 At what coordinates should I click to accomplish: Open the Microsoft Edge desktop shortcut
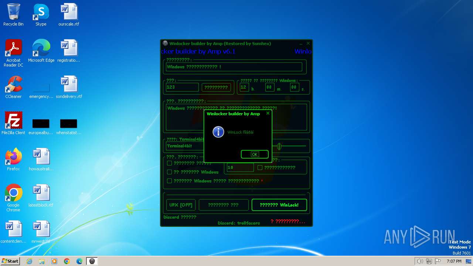[x=41, y=51]
